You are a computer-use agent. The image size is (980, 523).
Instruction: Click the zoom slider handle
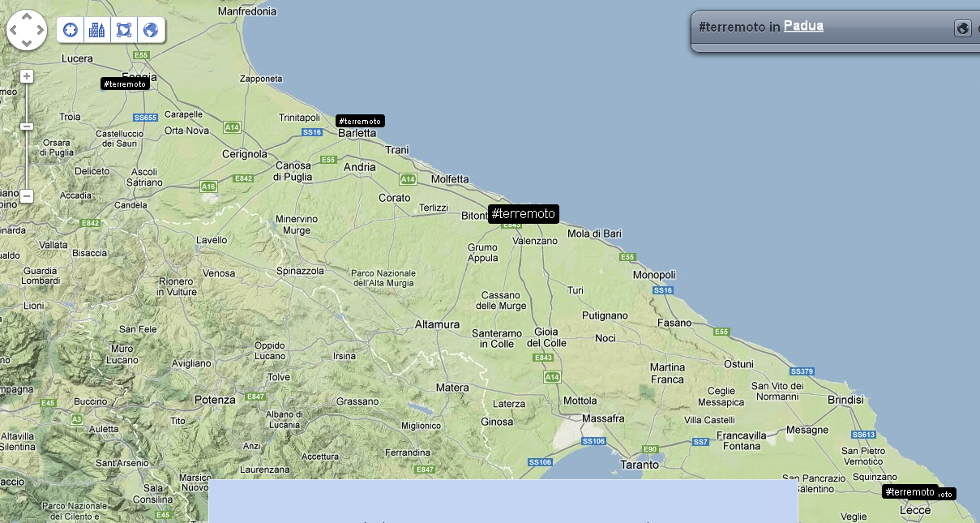coord(27,126)
